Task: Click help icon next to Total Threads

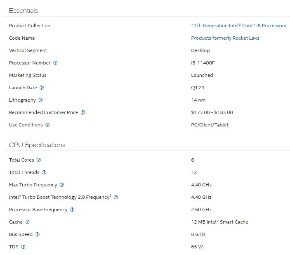Action: click(44, 172)
